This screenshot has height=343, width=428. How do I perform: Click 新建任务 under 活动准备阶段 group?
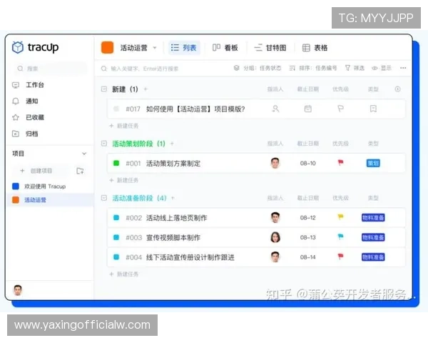pos(124,274)
